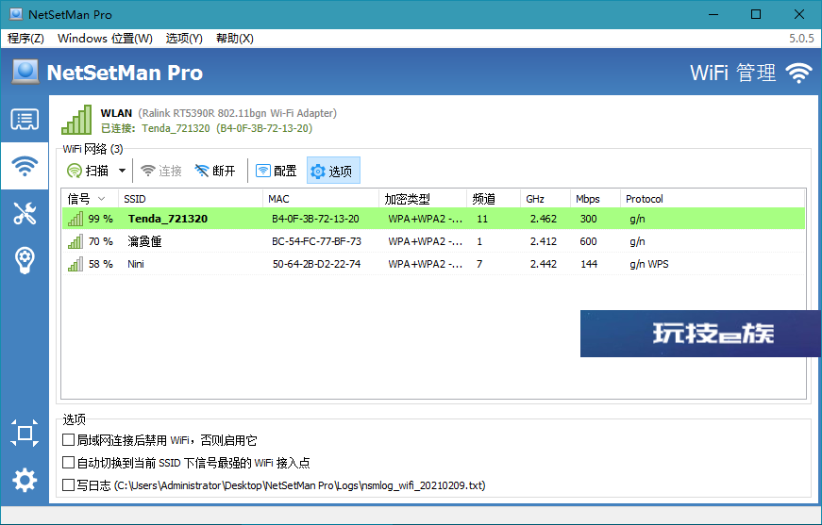Click the 58 % signal value
Image resolution: width=822 pixels, height=525 pixels.
[101, 264]
